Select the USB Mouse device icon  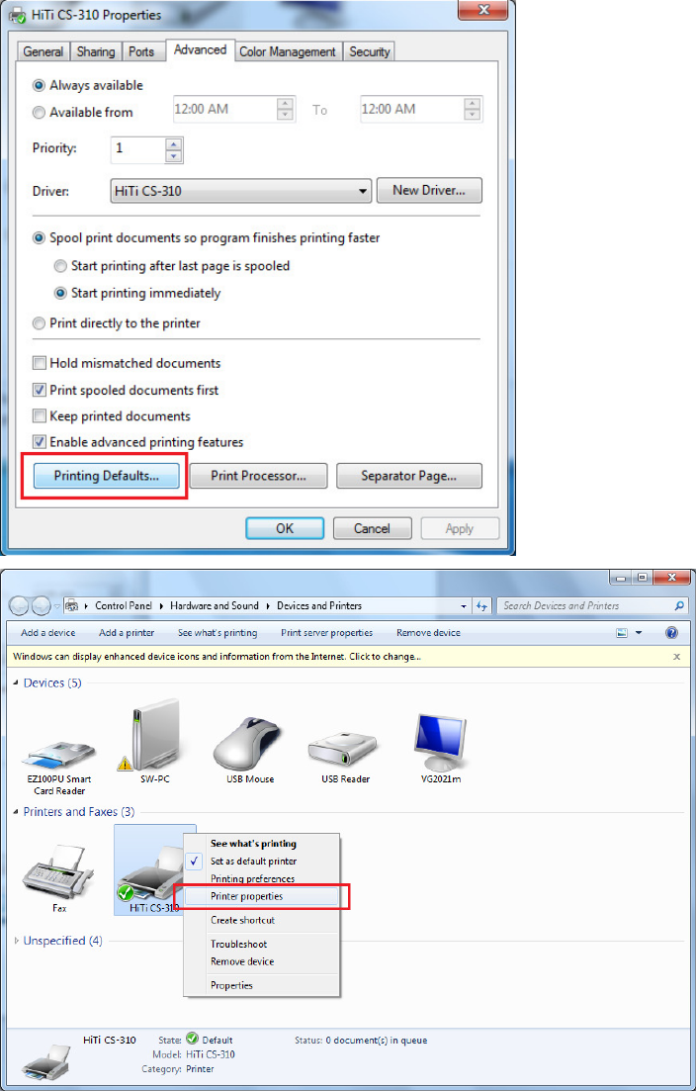click(x=249, y=741)
